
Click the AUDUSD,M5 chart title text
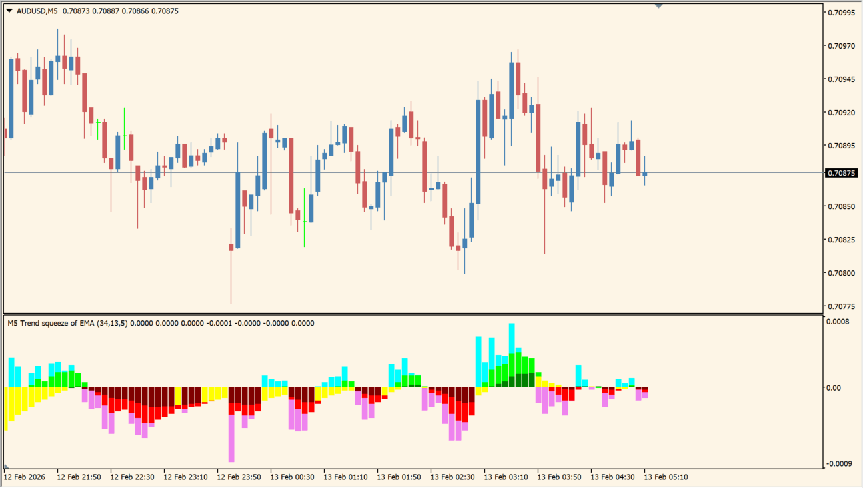37,11
